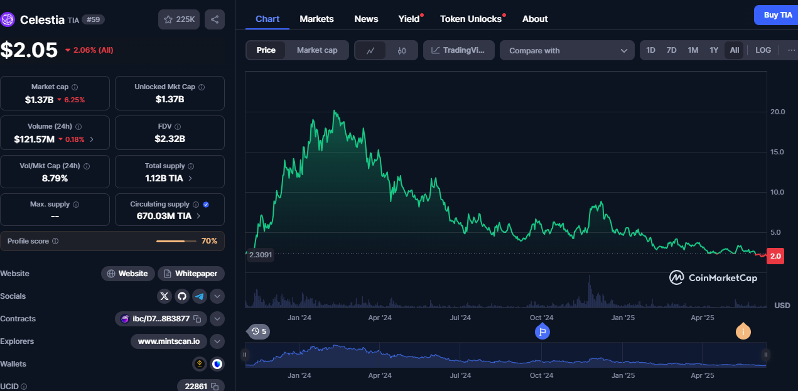Open the X (Twitter) social icon
The height and width of the screenshot is (391, 798).
coord(164,296)
